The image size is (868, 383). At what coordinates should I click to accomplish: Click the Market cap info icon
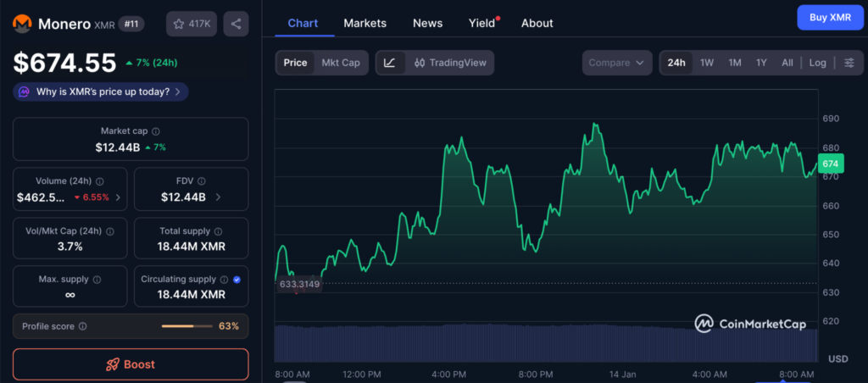[156, 131]
